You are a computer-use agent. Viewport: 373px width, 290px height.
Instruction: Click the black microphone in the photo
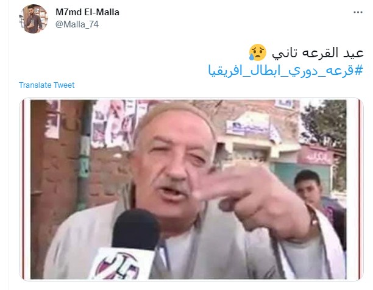(135, 230)
